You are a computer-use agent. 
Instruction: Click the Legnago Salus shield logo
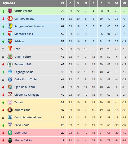tap(10, 72)
